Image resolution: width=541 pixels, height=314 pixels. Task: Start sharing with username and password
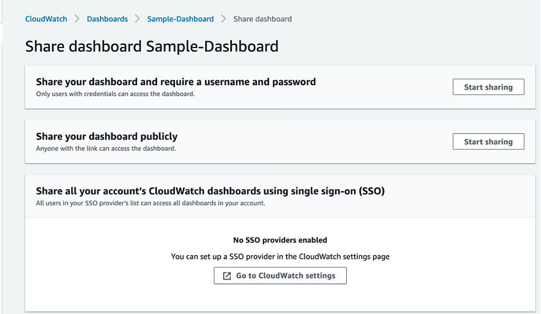tap(488, 87)
